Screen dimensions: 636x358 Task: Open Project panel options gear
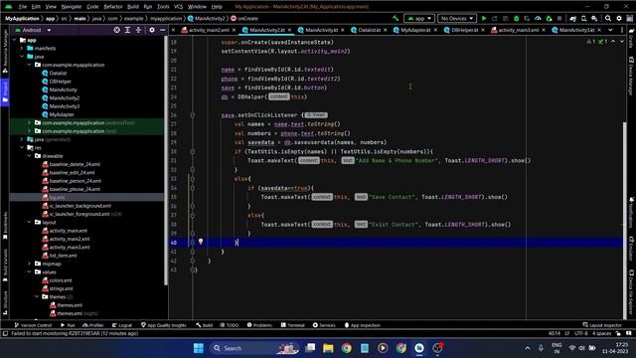(152, 30)
